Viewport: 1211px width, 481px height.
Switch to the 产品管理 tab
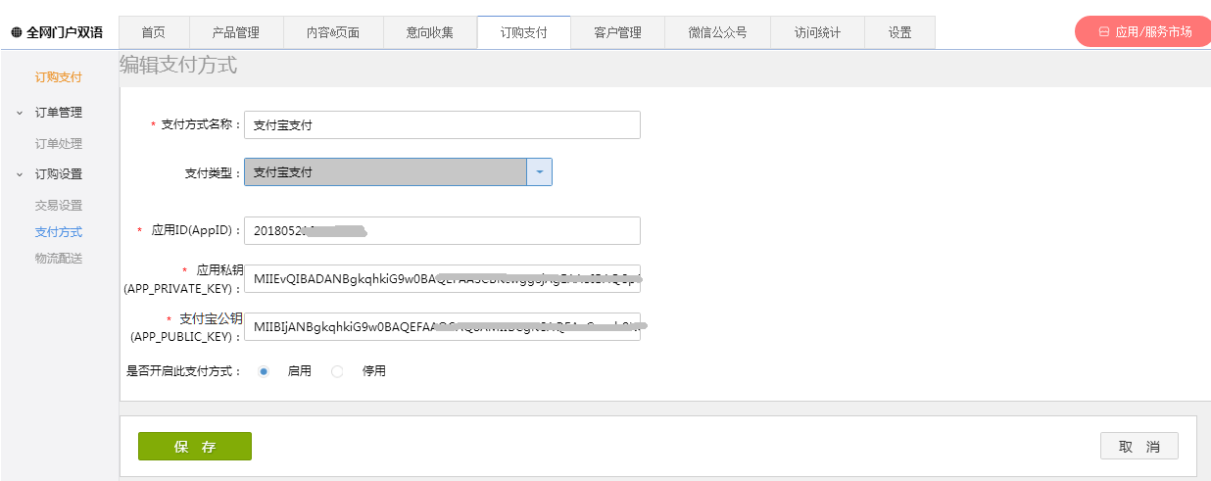click(x=236, y=32)
